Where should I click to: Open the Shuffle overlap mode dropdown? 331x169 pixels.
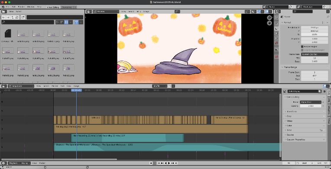(160, 86)
